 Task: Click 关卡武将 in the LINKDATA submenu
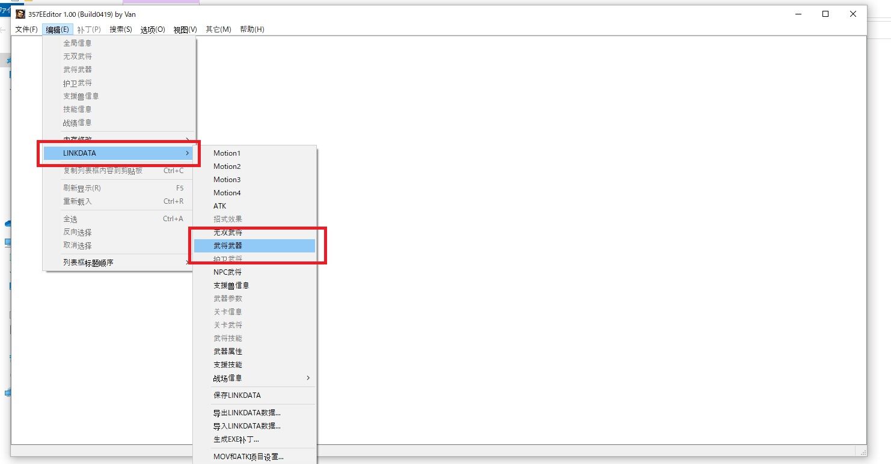[x=256, y=325]
